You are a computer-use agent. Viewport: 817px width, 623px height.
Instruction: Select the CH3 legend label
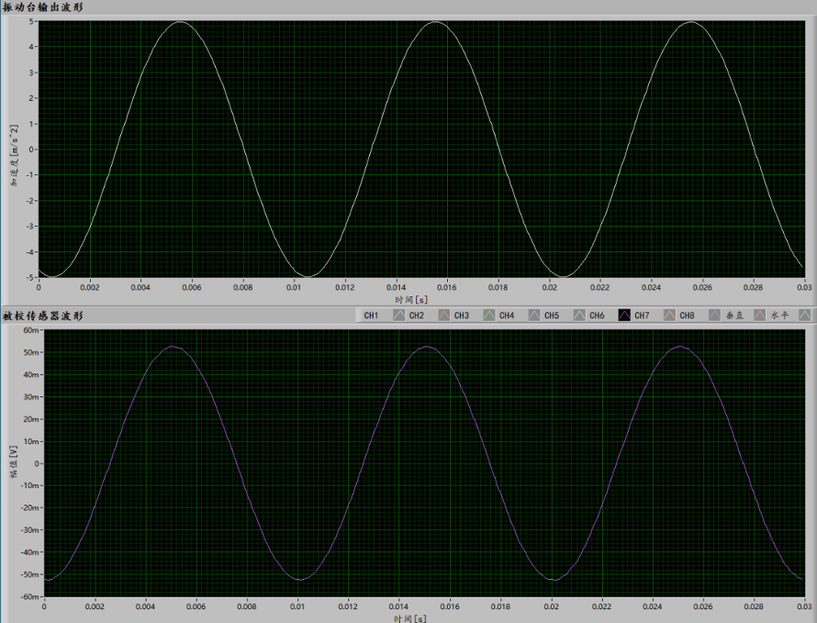click(461, 316)
